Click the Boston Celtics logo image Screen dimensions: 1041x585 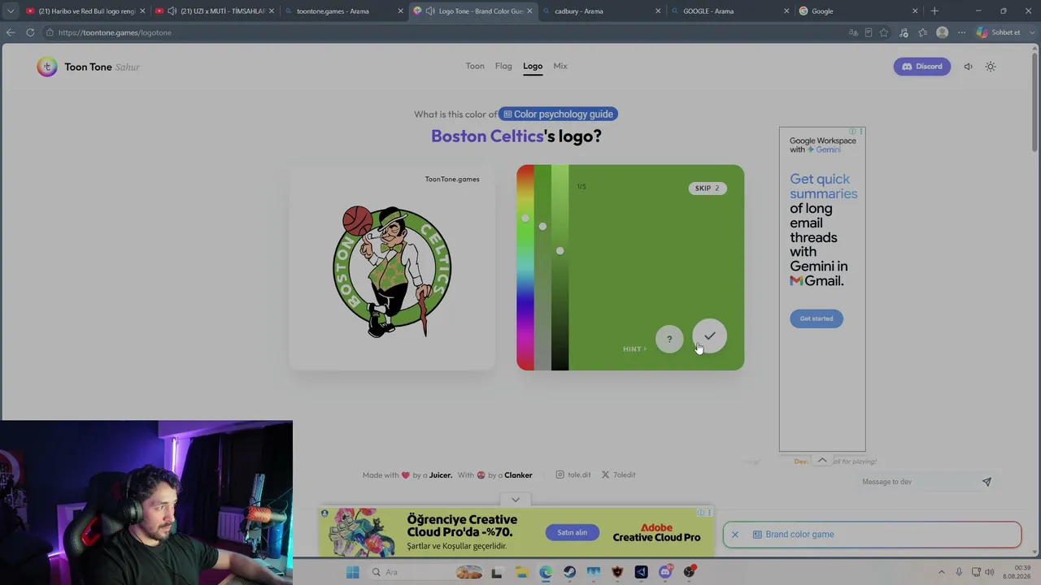point(392,271)
